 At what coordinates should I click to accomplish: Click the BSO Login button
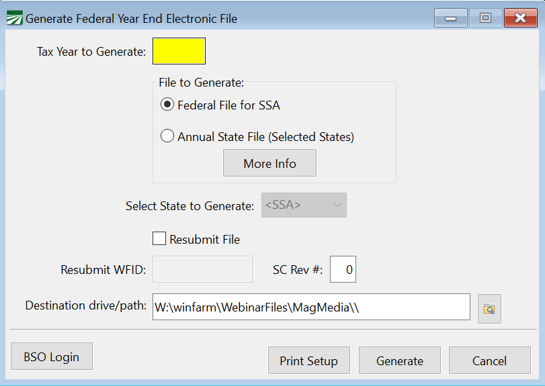click(52, 356)
